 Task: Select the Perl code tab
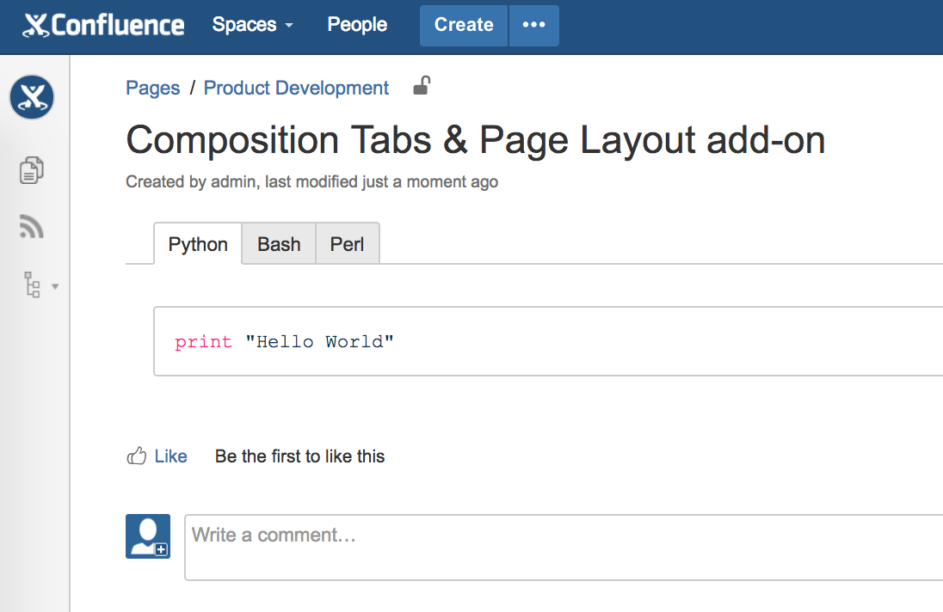point(347,244)
